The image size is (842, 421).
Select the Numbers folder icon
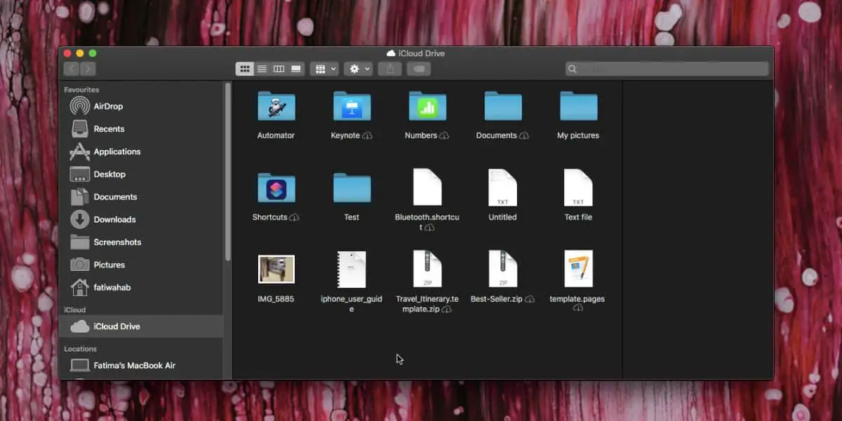pyautogui.click(x=427, y=107)
